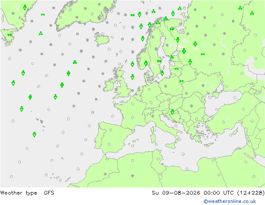
Task: Click the green shower symbol over southern Norway
Action: (146, 64)
